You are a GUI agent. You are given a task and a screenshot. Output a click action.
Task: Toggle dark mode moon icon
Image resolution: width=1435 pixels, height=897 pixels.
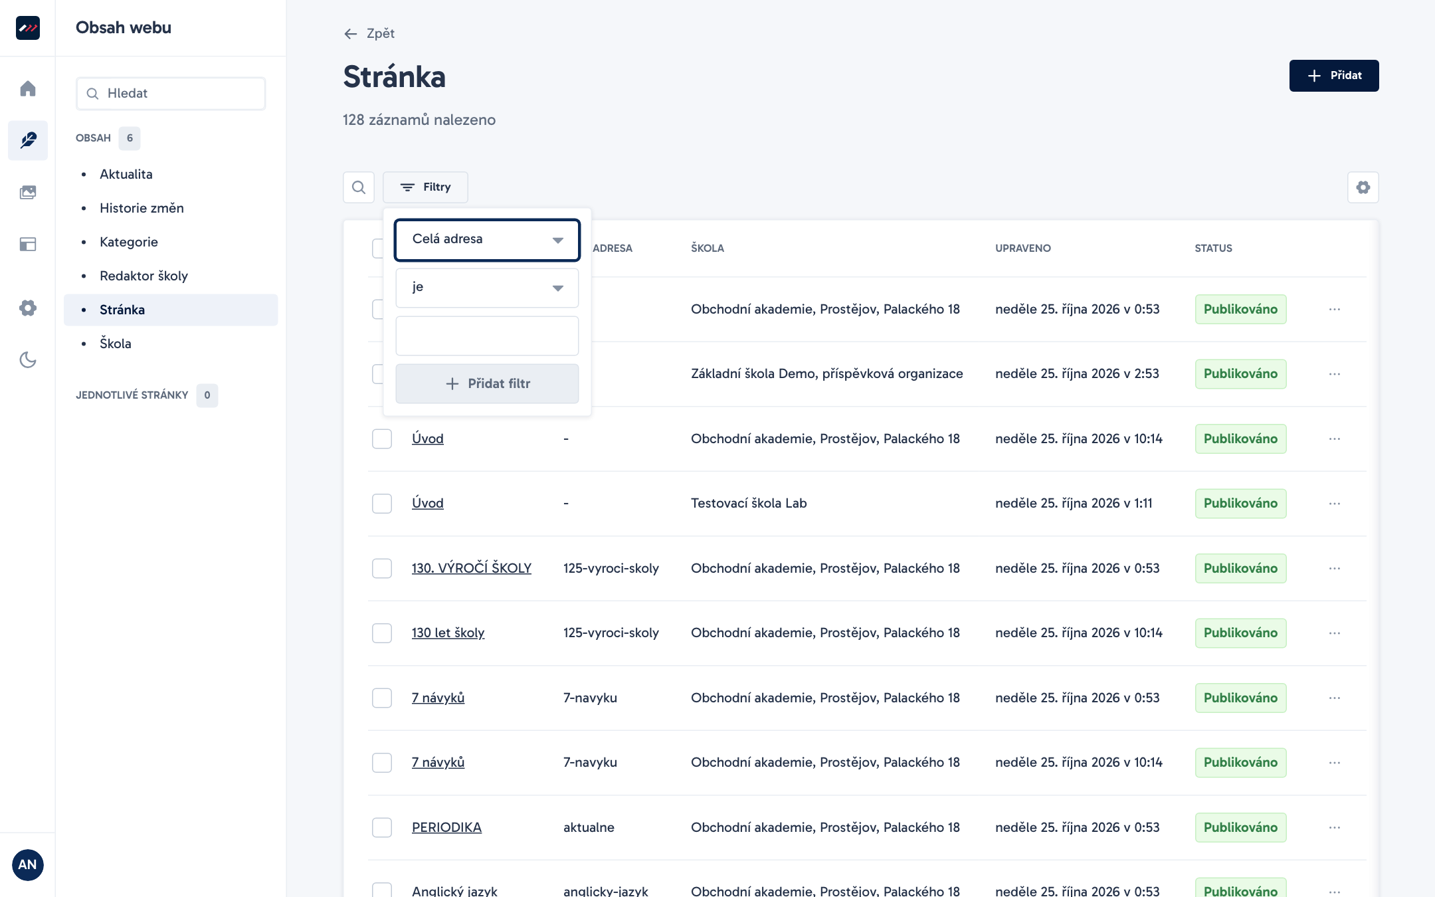(28, 359)
